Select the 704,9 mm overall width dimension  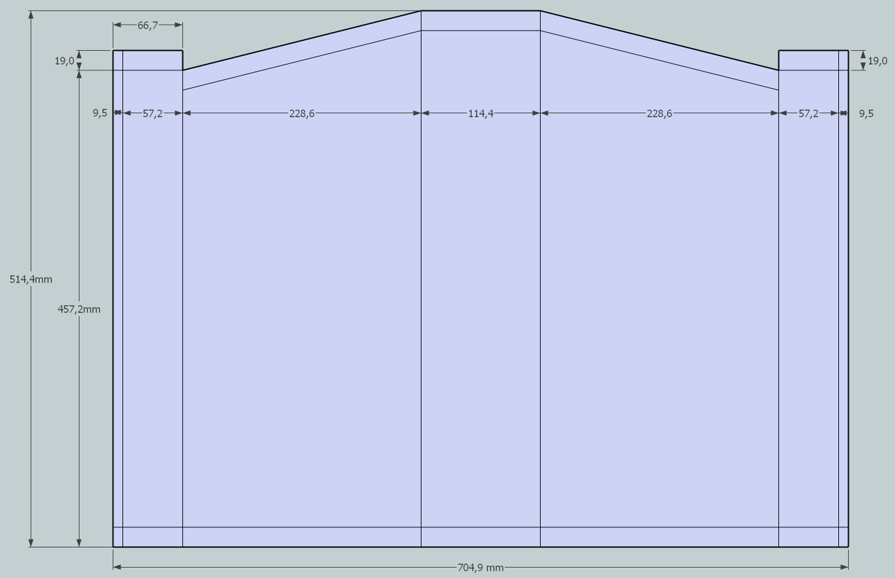[481, 568]
